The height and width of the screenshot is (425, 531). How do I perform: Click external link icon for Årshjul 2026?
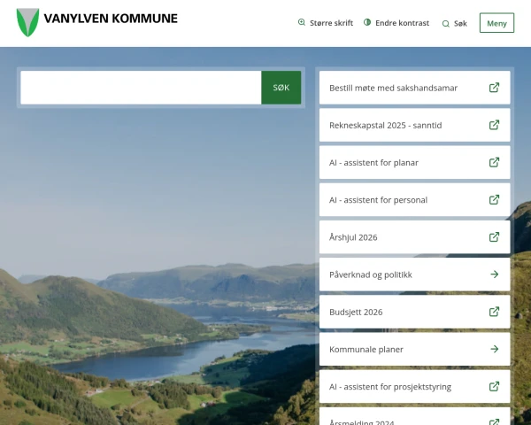pos(494,237)
